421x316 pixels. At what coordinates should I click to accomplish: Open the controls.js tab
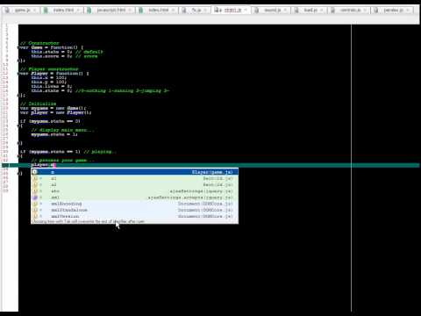(x=350, y=10)
